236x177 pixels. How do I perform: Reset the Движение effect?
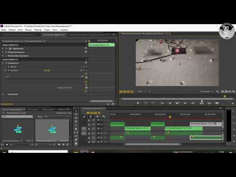pos(86,48)
